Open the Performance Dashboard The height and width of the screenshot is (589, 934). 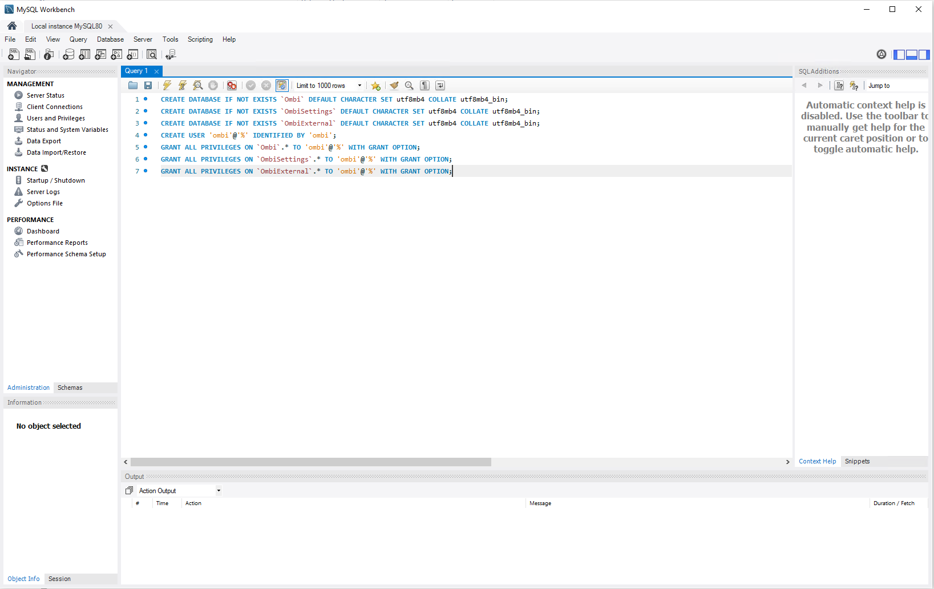pyautogui.click(x=43, y=231)
